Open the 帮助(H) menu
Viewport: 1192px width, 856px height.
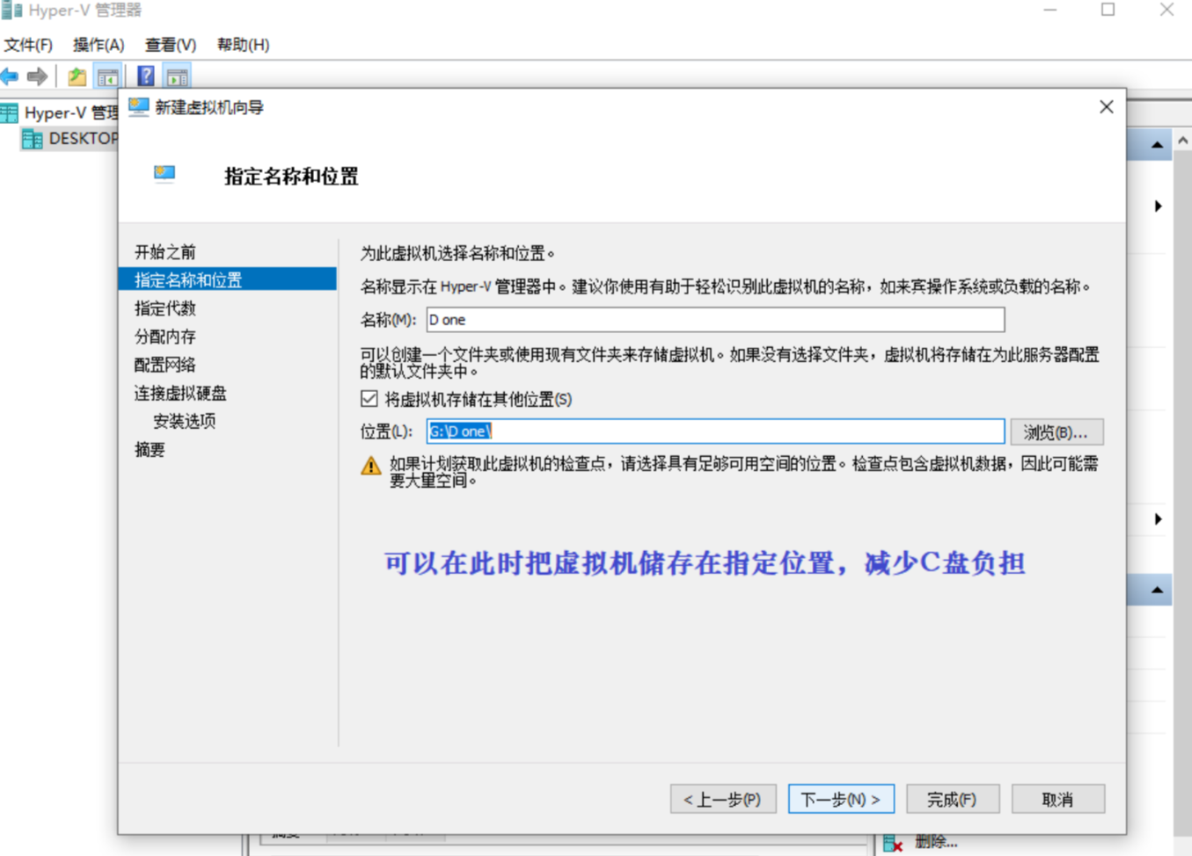coord(243,45)
